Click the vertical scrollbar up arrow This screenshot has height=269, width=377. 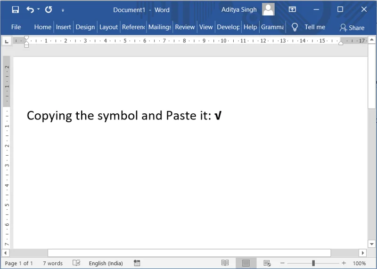point(372,40)
